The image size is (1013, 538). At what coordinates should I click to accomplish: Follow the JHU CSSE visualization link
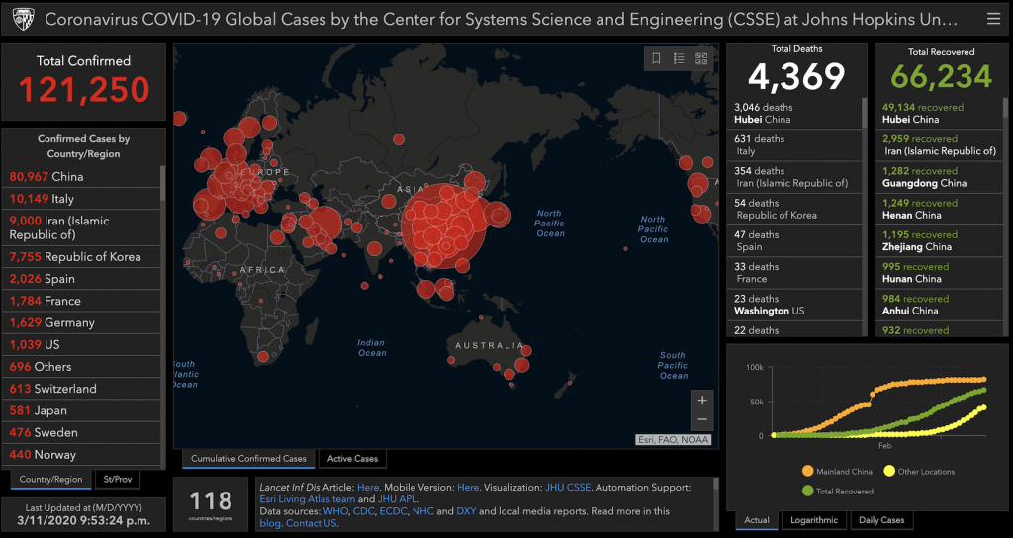[x=568, y=487]
